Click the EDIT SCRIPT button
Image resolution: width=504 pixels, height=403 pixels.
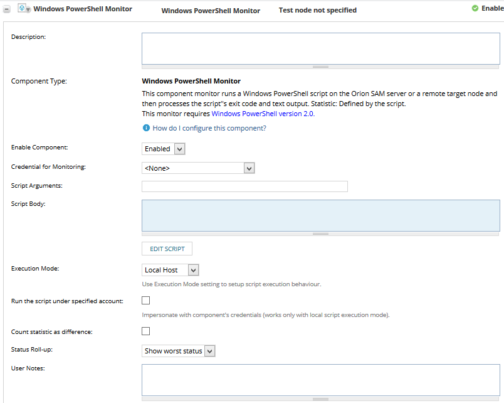coord(167,249)
